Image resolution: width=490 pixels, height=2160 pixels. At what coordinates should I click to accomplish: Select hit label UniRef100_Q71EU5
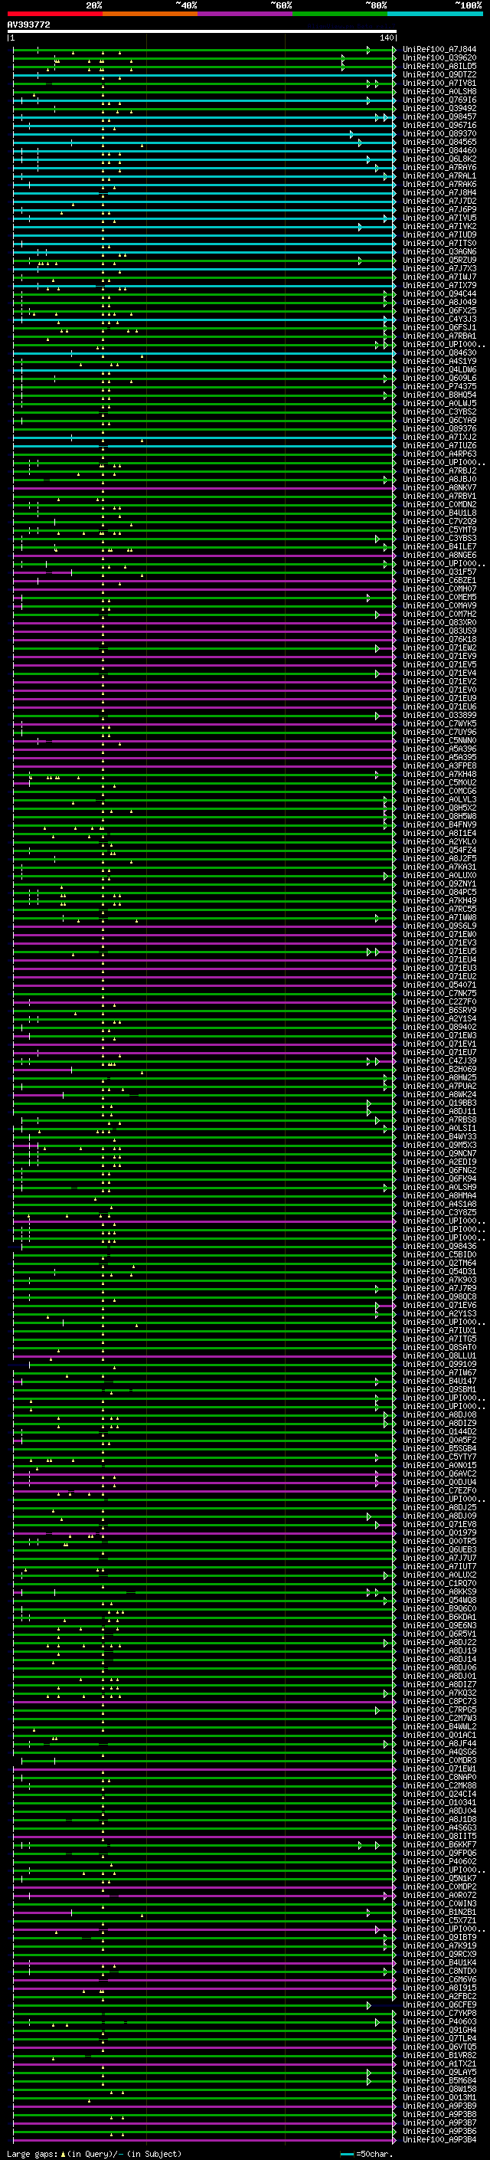(439, 952)
